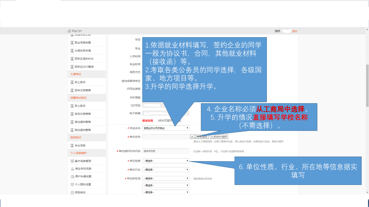Open the 单位行业 dropdown

166,170
